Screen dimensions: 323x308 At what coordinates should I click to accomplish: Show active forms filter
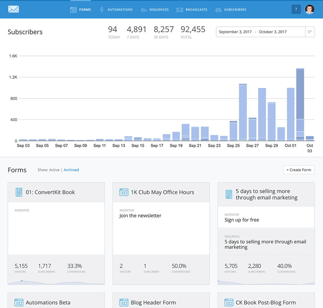coord(54,170)
